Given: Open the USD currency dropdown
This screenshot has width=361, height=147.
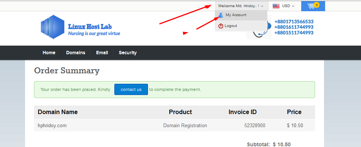Looking at the screenshot, I should point(288,6).
